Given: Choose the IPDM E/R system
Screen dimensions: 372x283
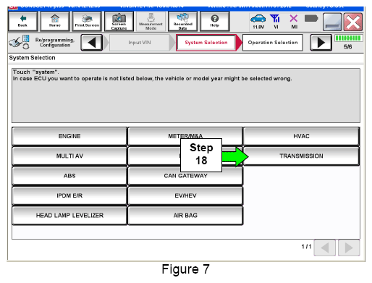Looking at the screenshot, I should (x=69, y=195).
